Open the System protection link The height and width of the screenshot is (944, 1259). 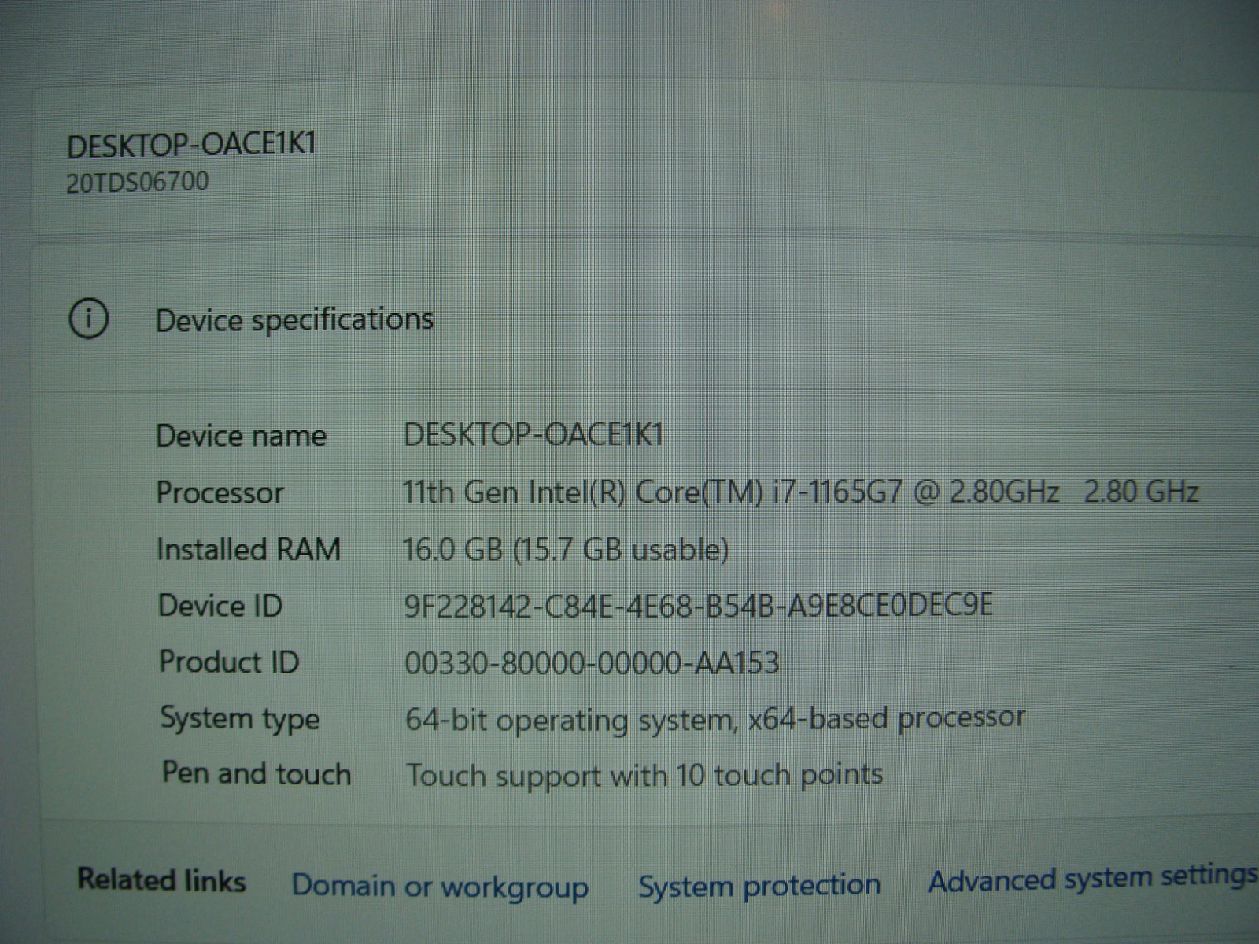759,885
